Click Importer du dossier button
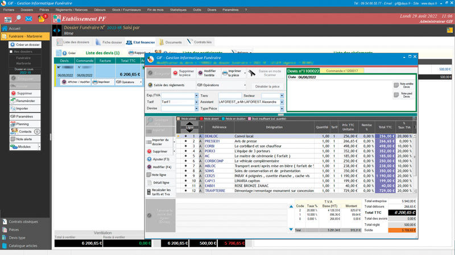Image resolution: width=455 pixels, height=255 pixels. 160,142
